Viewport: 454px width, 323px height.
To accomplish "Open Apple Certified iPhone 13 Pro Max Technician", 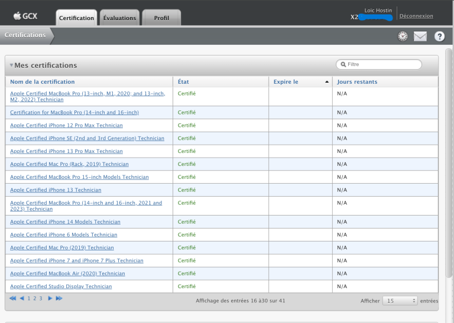I will [66, 151].
